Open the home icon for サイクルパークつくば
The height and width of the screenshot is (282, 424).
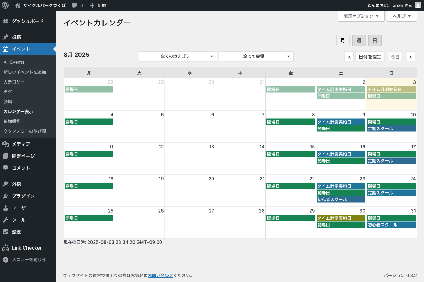click(18, 5)
